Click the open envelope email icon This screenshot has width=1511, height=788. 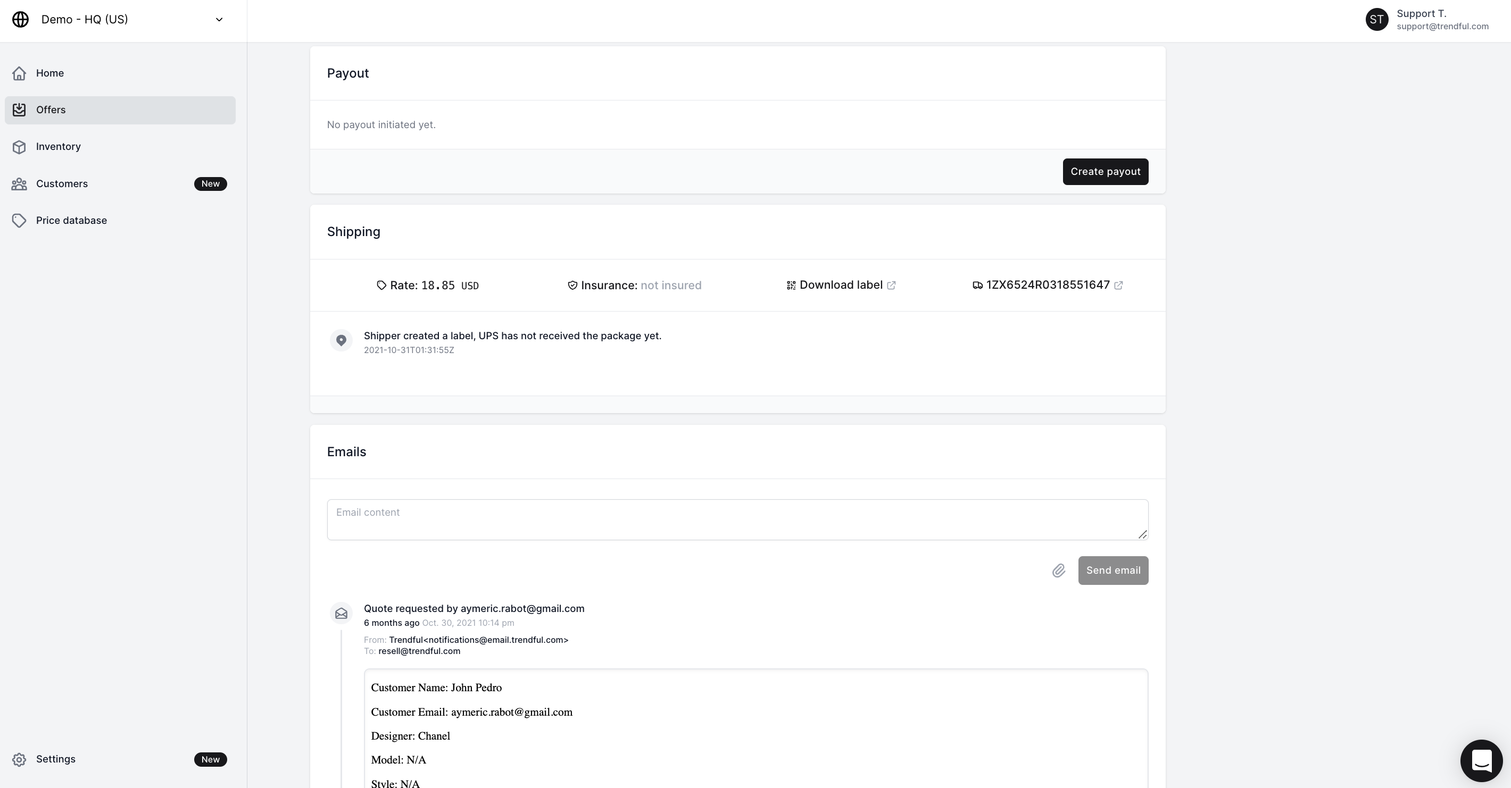pyautogui.click(x=341, y=614)
